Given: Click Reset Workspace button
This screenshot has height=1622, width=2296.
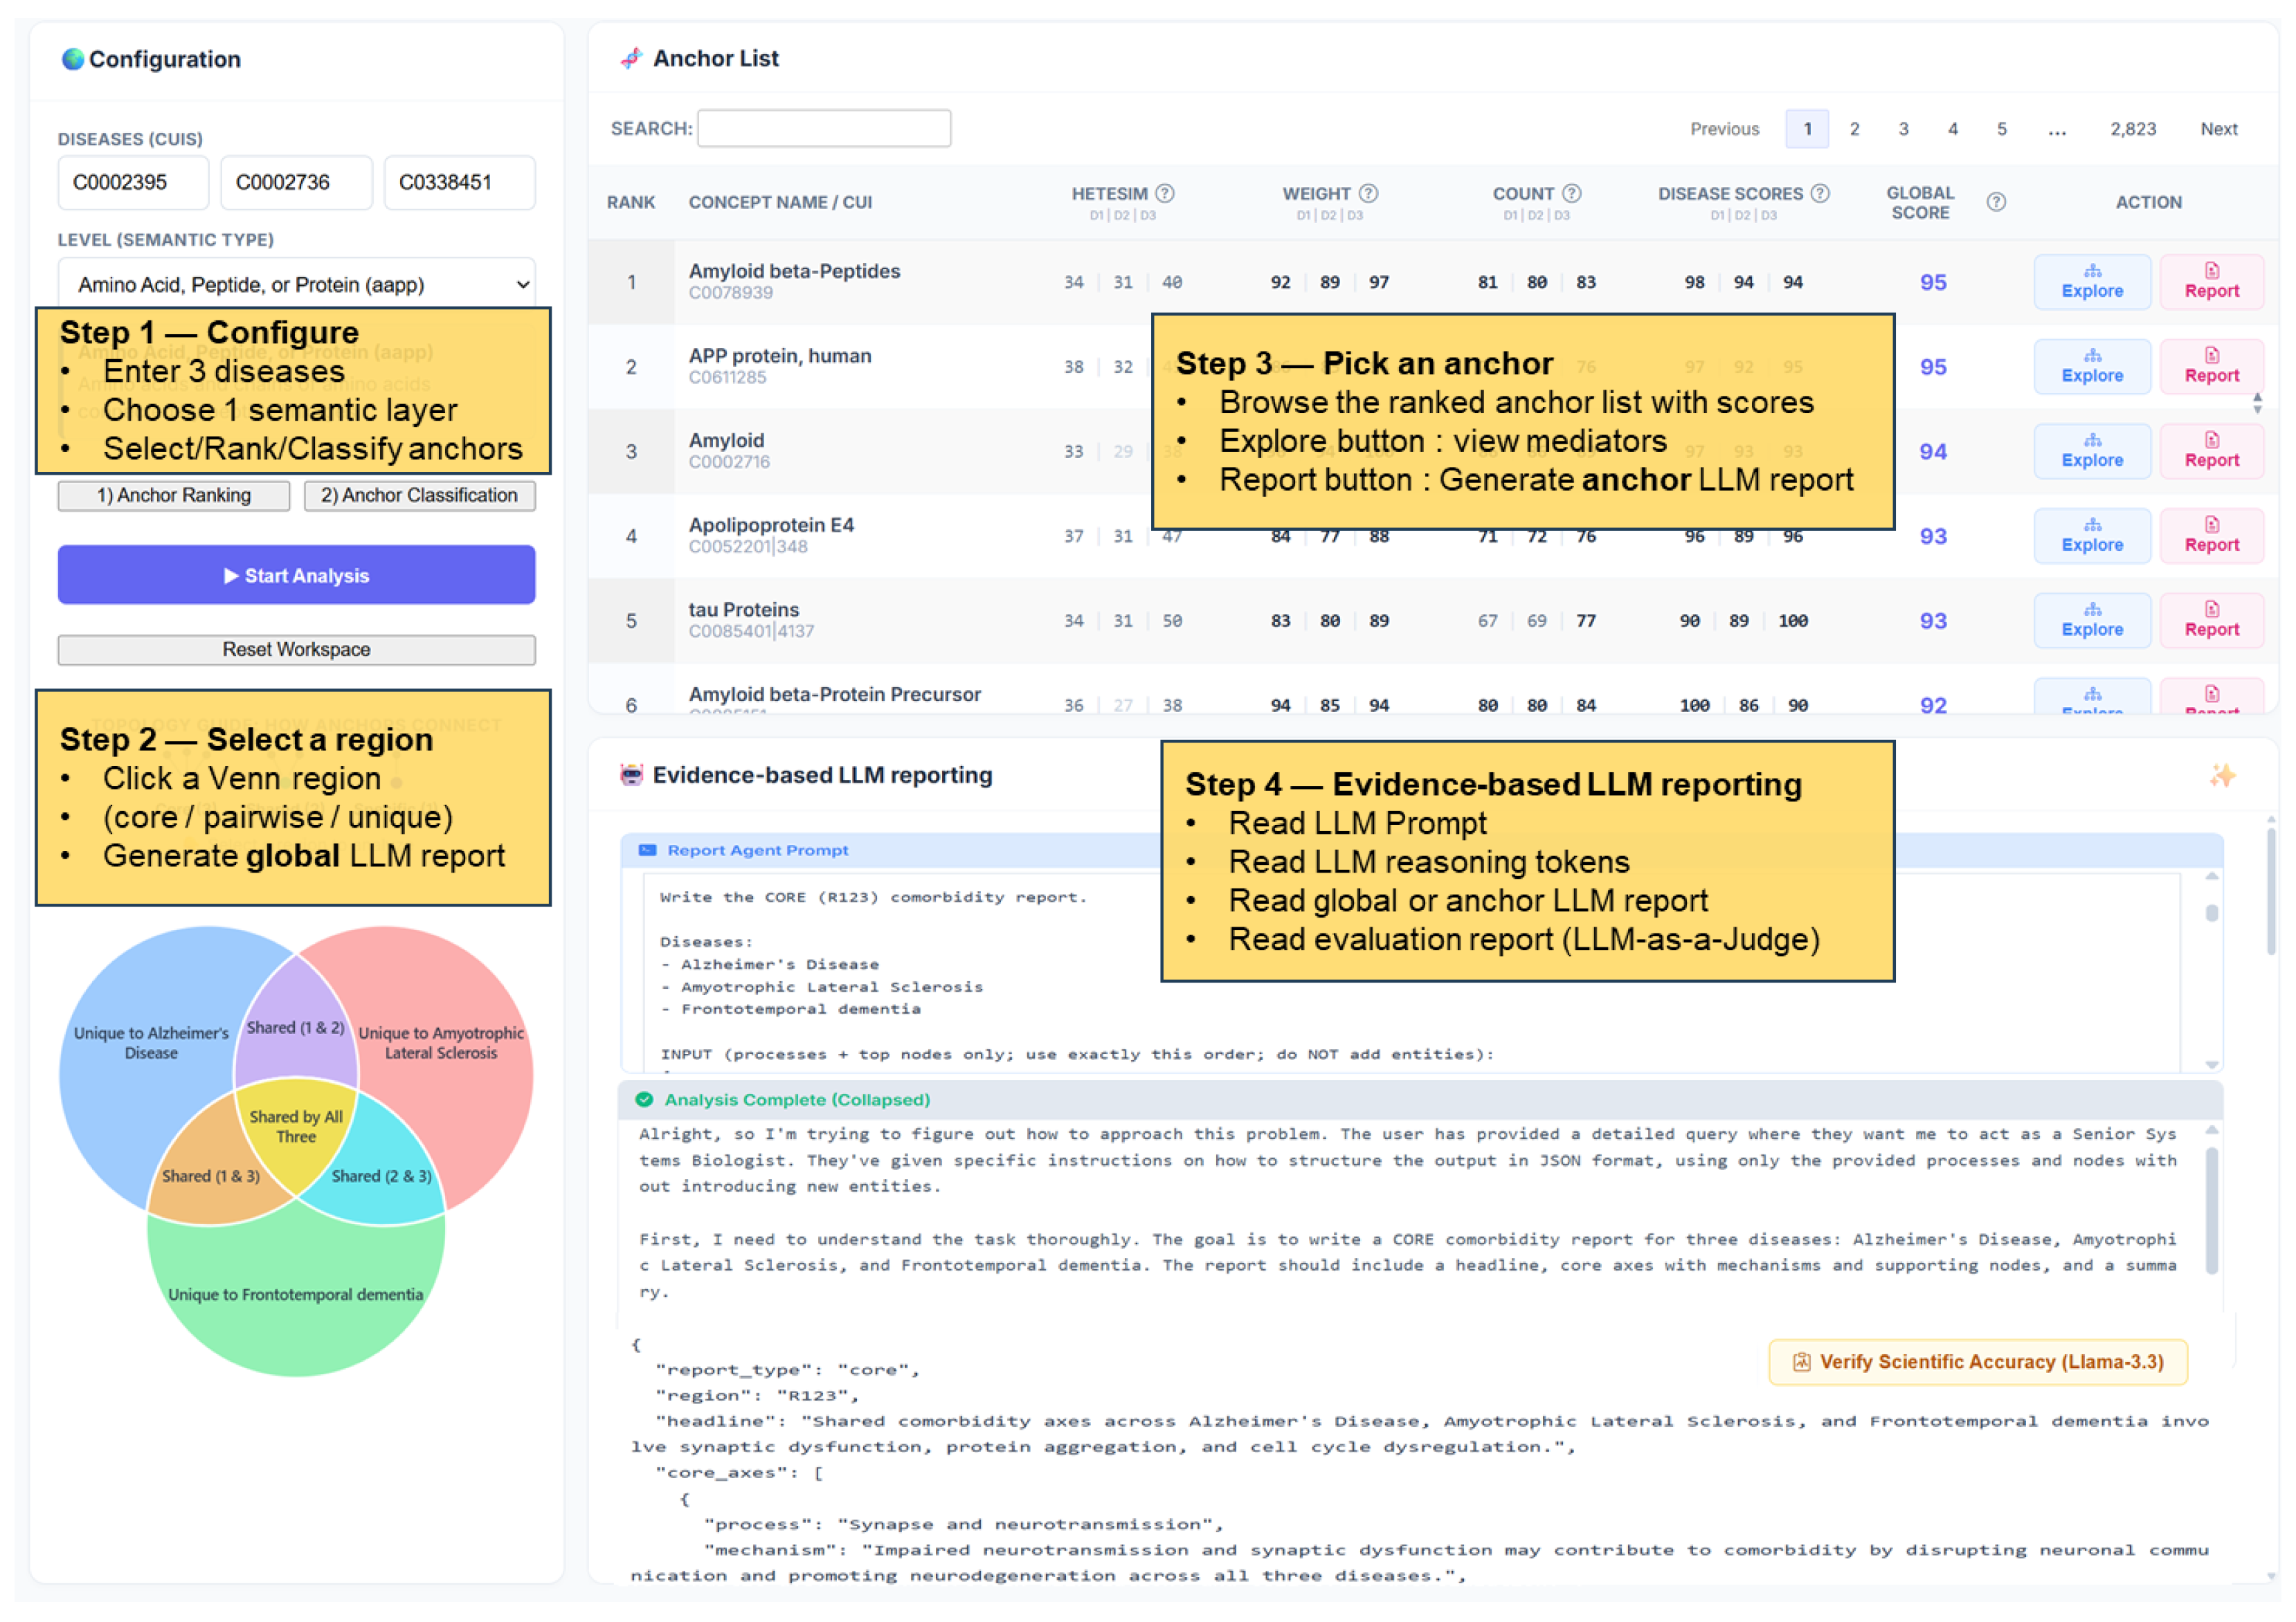Looking at the screenshot, I should point(297,650).
